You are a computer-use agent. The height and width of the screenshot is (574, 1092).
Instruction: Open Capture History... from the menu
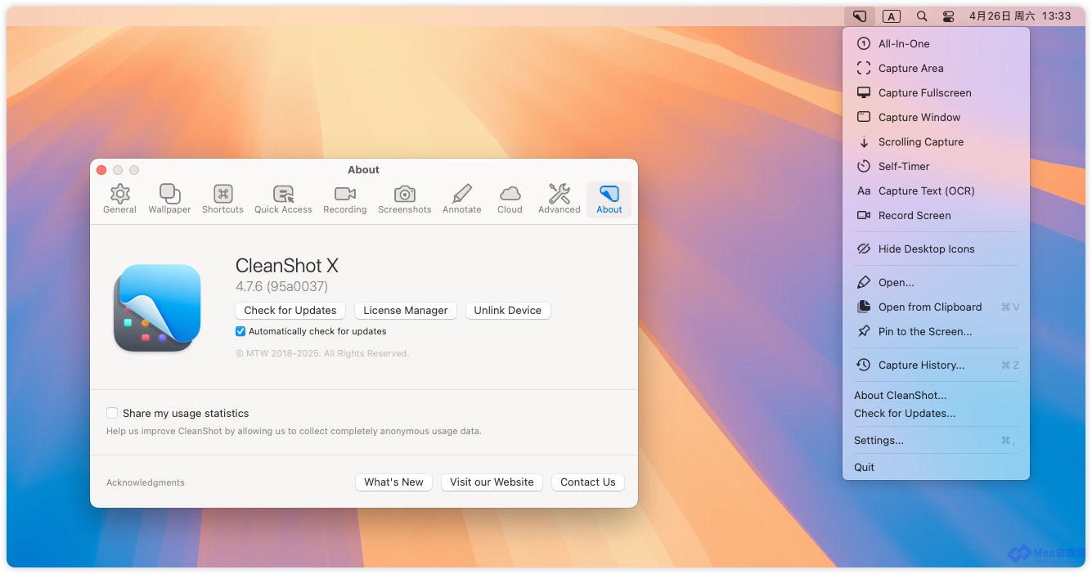click(936, 365)
